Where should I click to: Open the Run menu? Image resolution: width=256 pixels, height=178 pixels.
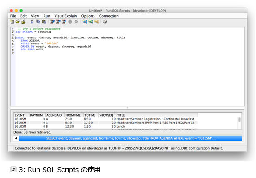click(x=47, y=16)
